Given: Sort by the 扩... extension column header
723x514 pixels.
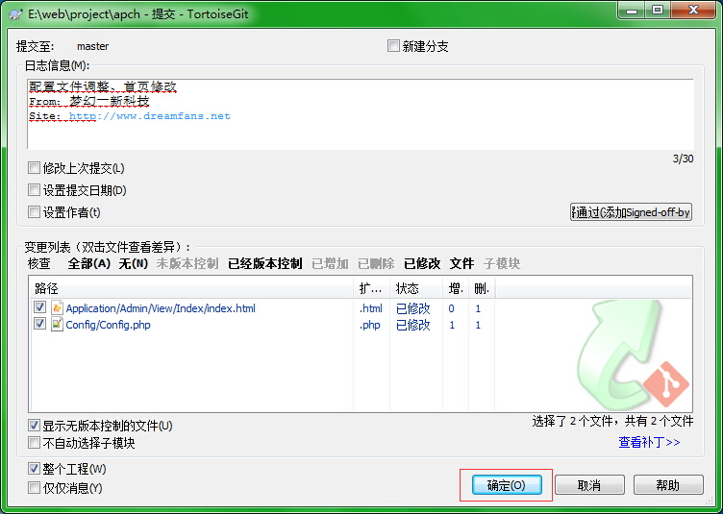Looking at the screenshot, I should [372, 288].
